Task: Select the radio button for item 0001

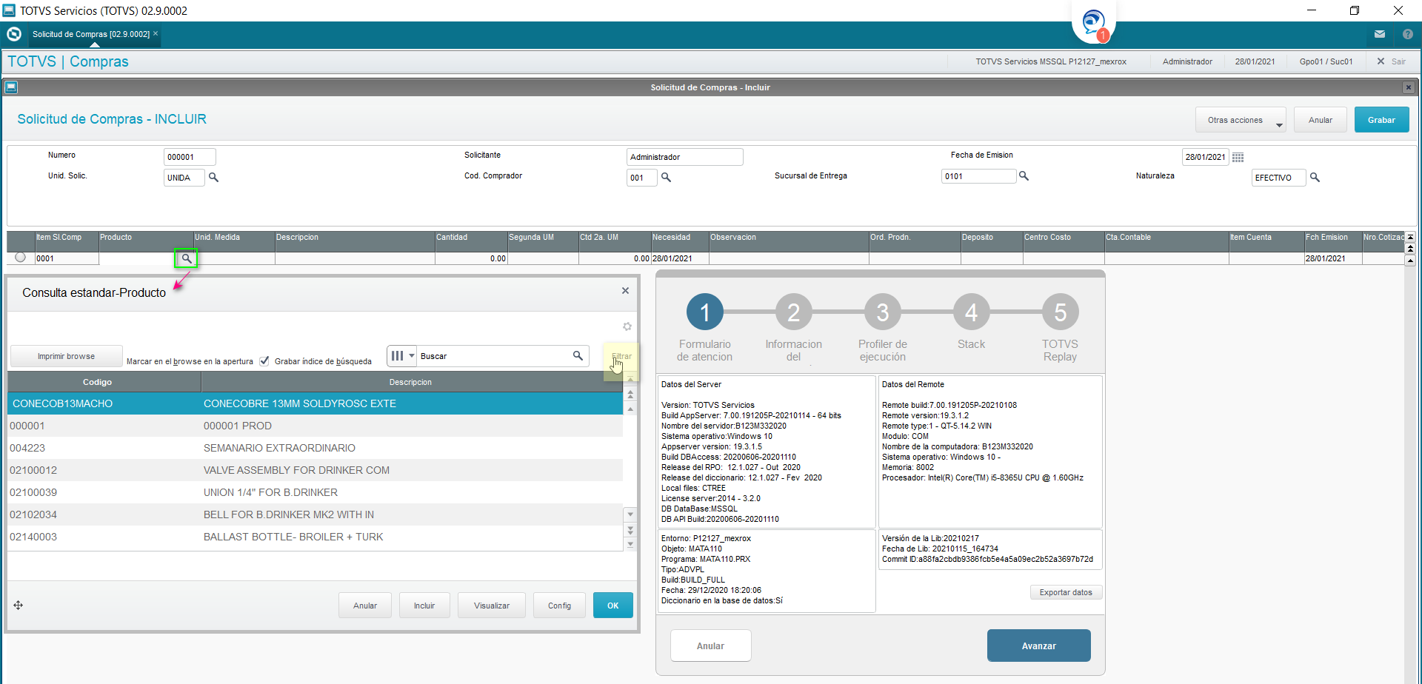Action: coord(20,258)
